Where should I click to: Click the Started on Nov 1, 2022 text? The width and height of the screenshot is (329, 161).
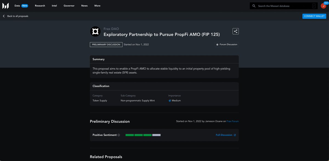[x=136, y=45]
